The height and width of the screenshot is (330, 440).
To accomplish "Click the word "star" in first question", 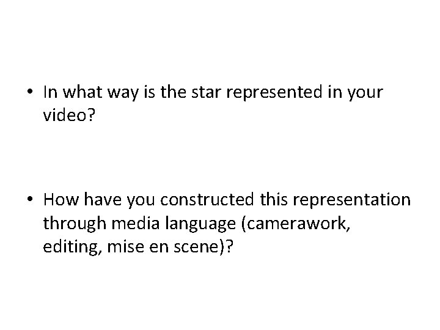I will (196, 92).
